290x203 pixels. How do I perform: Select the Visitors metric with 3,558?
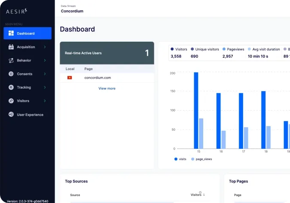tap(179, 53)
